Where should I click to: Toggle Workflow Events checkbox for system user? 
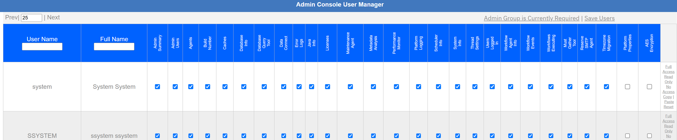(530, 87)
